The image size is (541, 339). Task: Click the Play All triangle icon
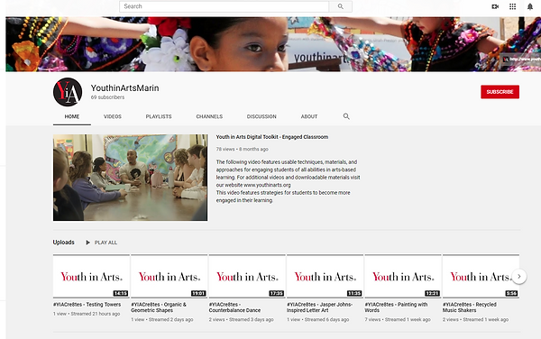pos(87,243)
